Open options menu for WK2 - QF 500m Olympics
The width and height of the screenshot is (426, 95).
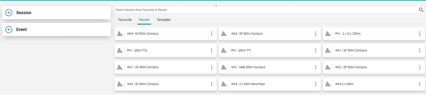tap(420, 67)
